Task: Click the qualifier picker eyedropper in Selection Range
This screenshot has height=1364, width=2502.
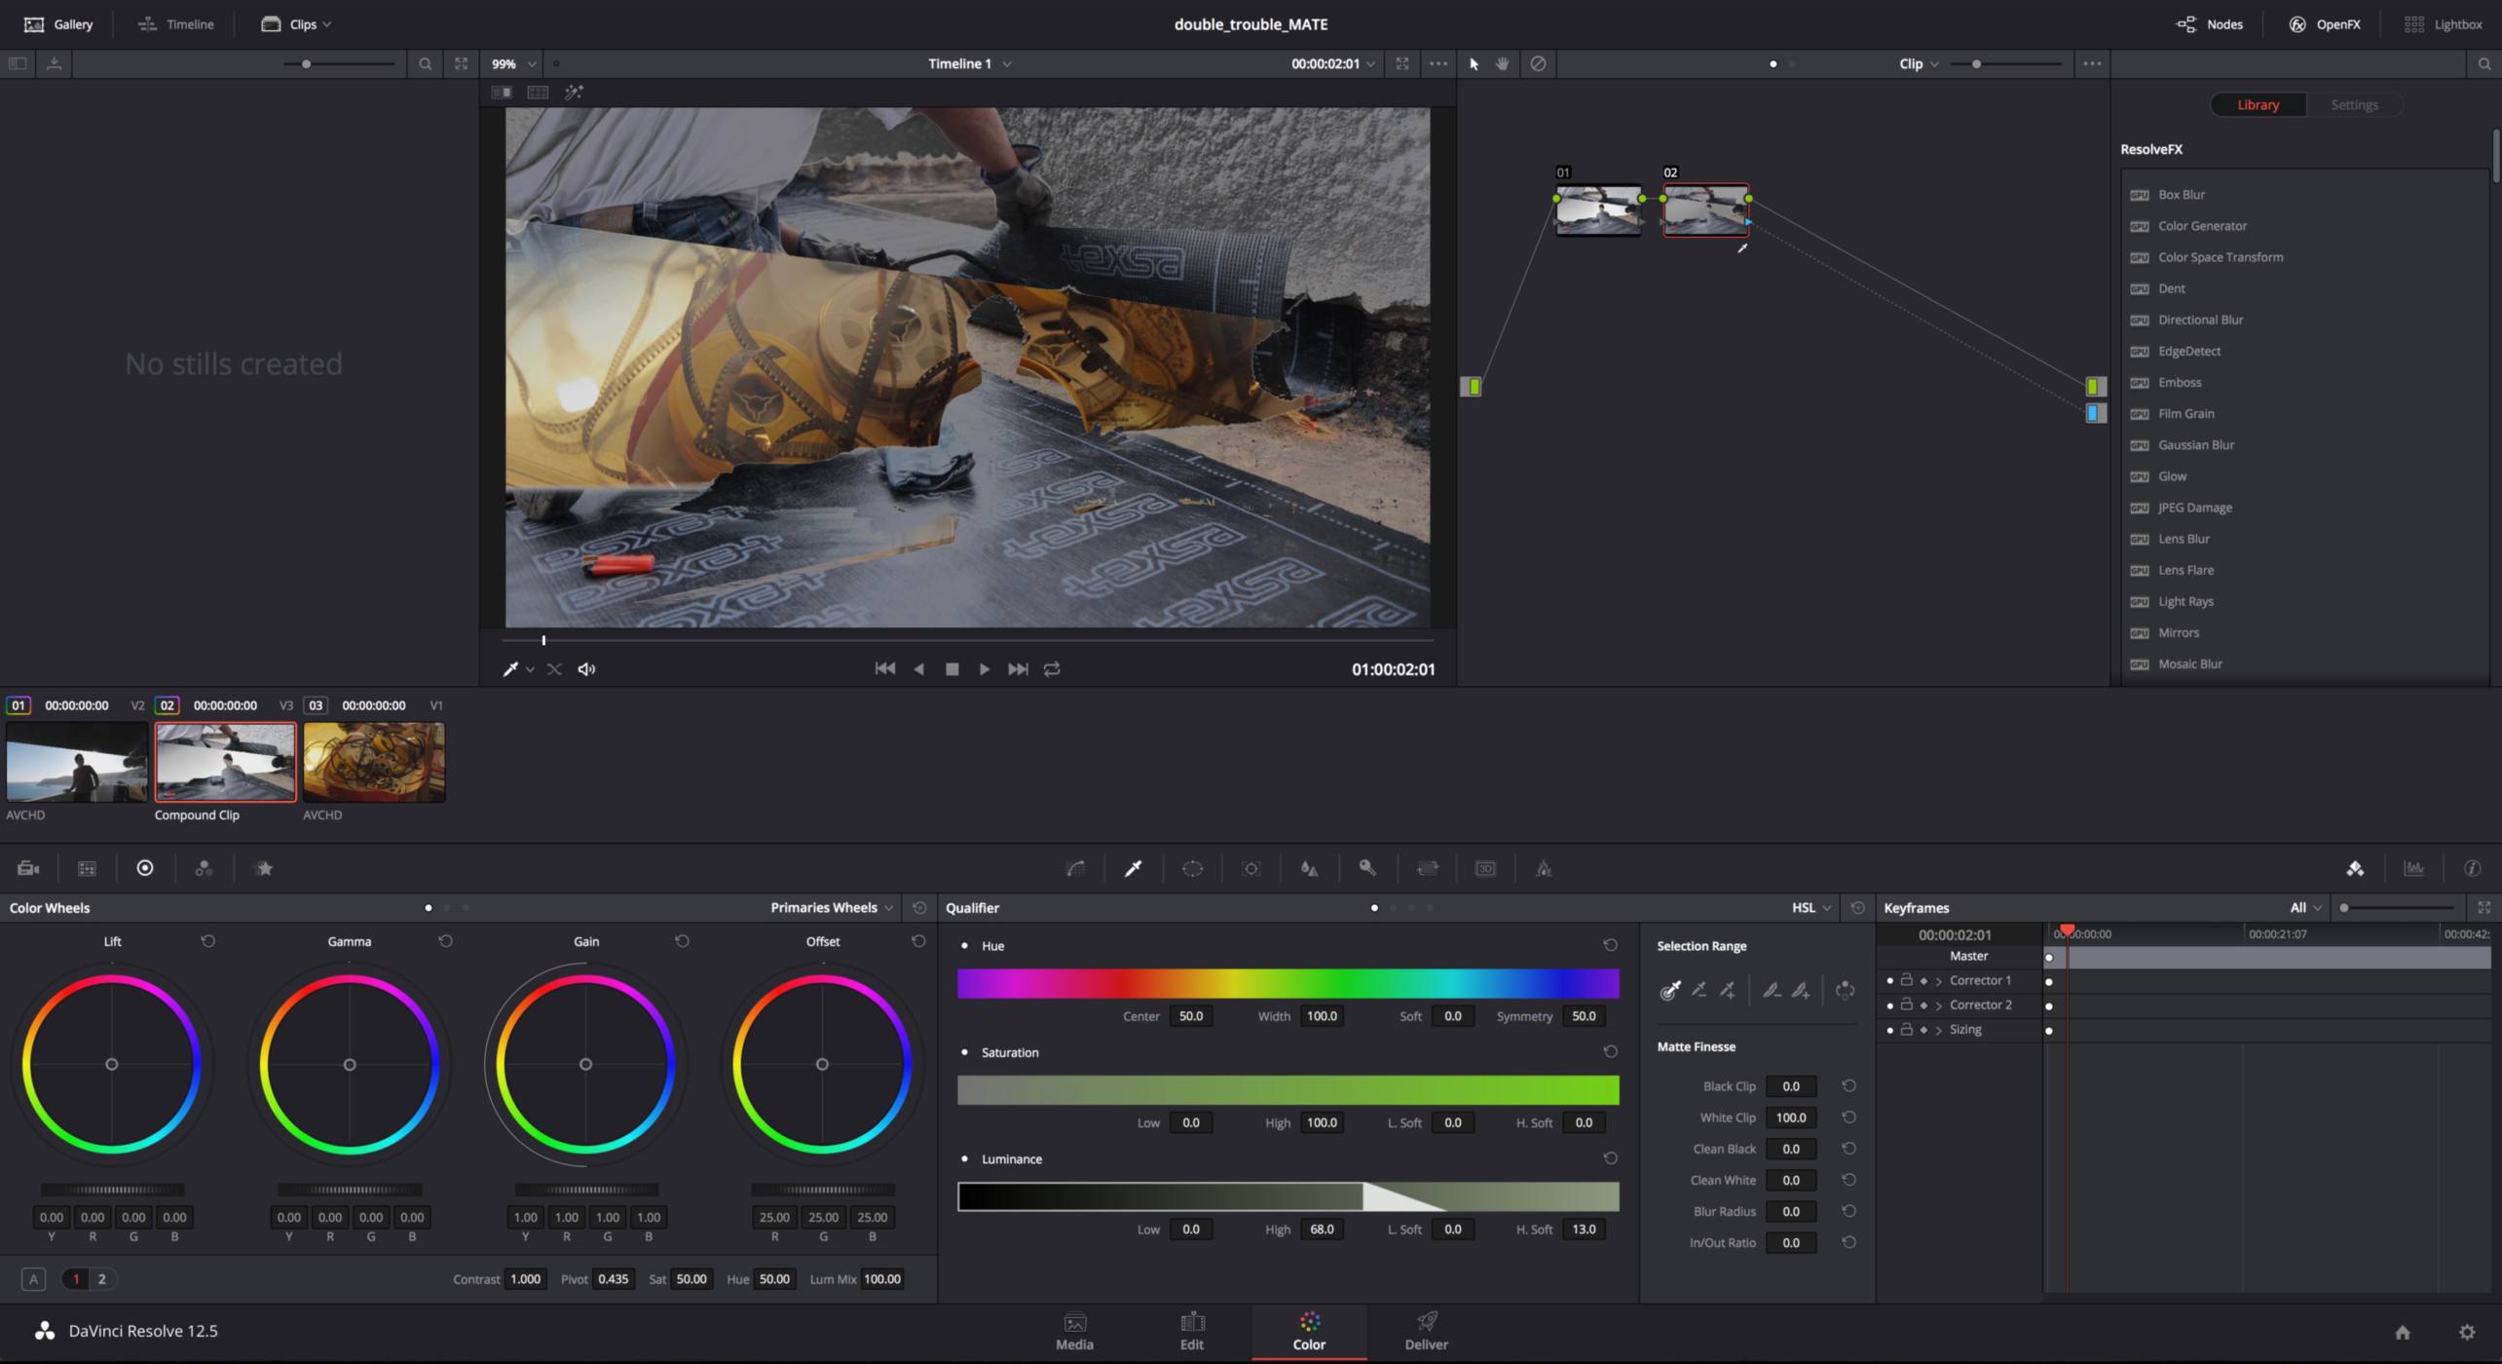Action: click(x=1669, y=990)
